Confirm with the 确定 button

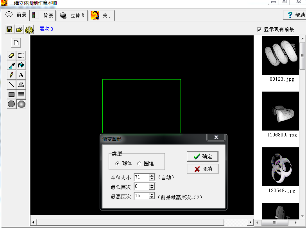tap(202, 156)
